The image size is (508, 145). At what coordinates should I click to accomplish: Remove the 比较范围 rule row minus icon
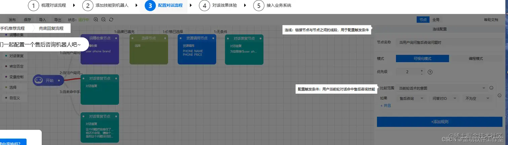pos(491,88)
